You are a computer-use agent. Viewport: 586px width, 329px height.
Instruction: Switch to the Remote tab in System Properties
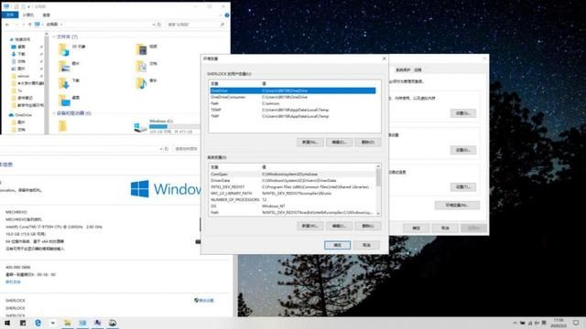point(418,69)
